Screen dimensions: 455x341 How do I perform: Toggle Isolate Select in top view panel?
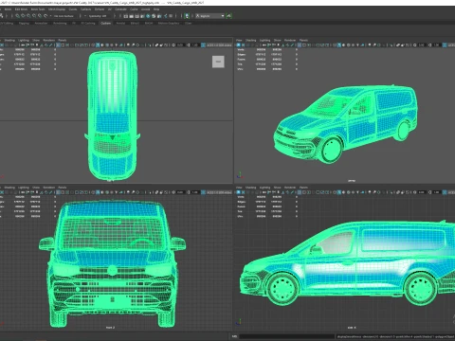pyautogui.click(x=150, y=45)
